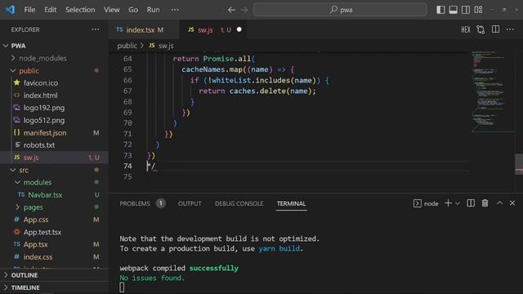
Task: Open the File menu
Action: (29, 10)
